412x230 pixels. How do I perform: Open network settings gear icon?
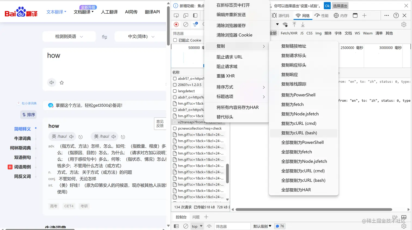[x=404, y=25]
